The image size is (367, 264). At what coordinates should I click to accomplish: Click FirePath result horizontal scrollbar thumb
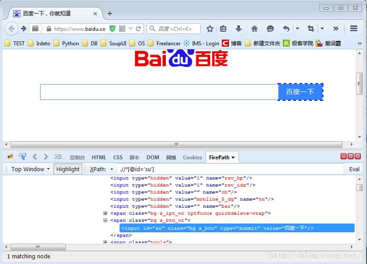tap(38, 247)
